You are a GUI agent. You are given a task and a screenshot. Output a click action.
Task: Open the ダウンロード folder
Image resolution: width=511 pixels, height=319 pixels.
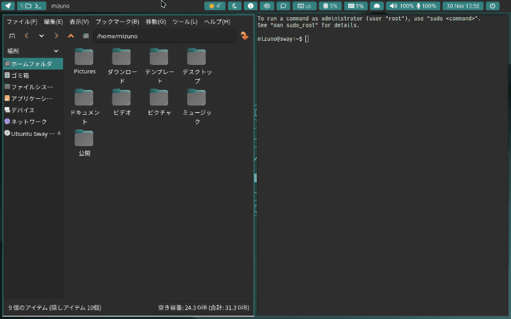pos(121,66)
